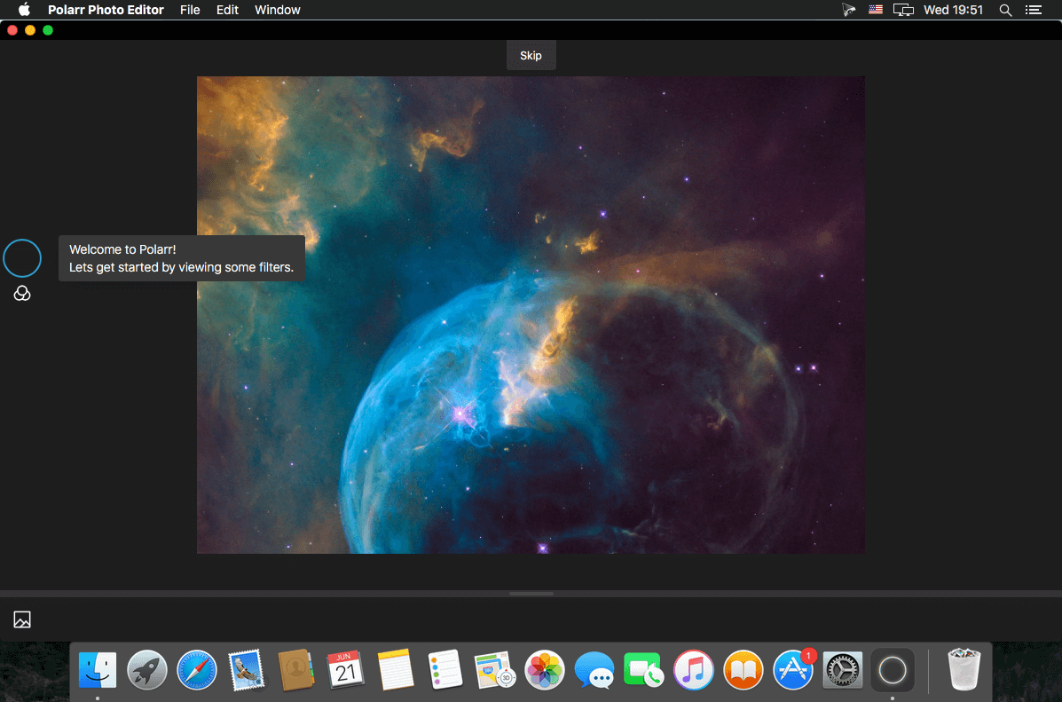The width and height of the screenshot is (1062, 702).
Task: Open the Apple menu
Action: tap(24, 10)
